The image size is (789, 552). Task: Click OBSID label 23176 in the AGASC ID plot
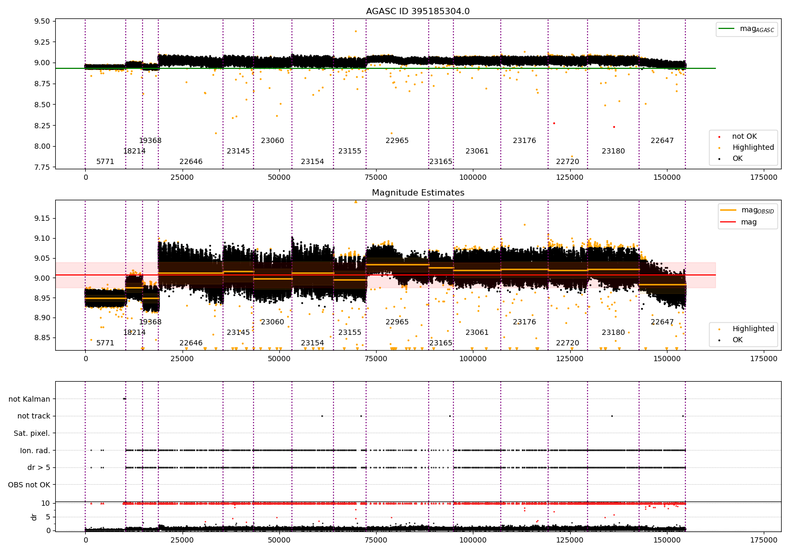coord(524,141)
